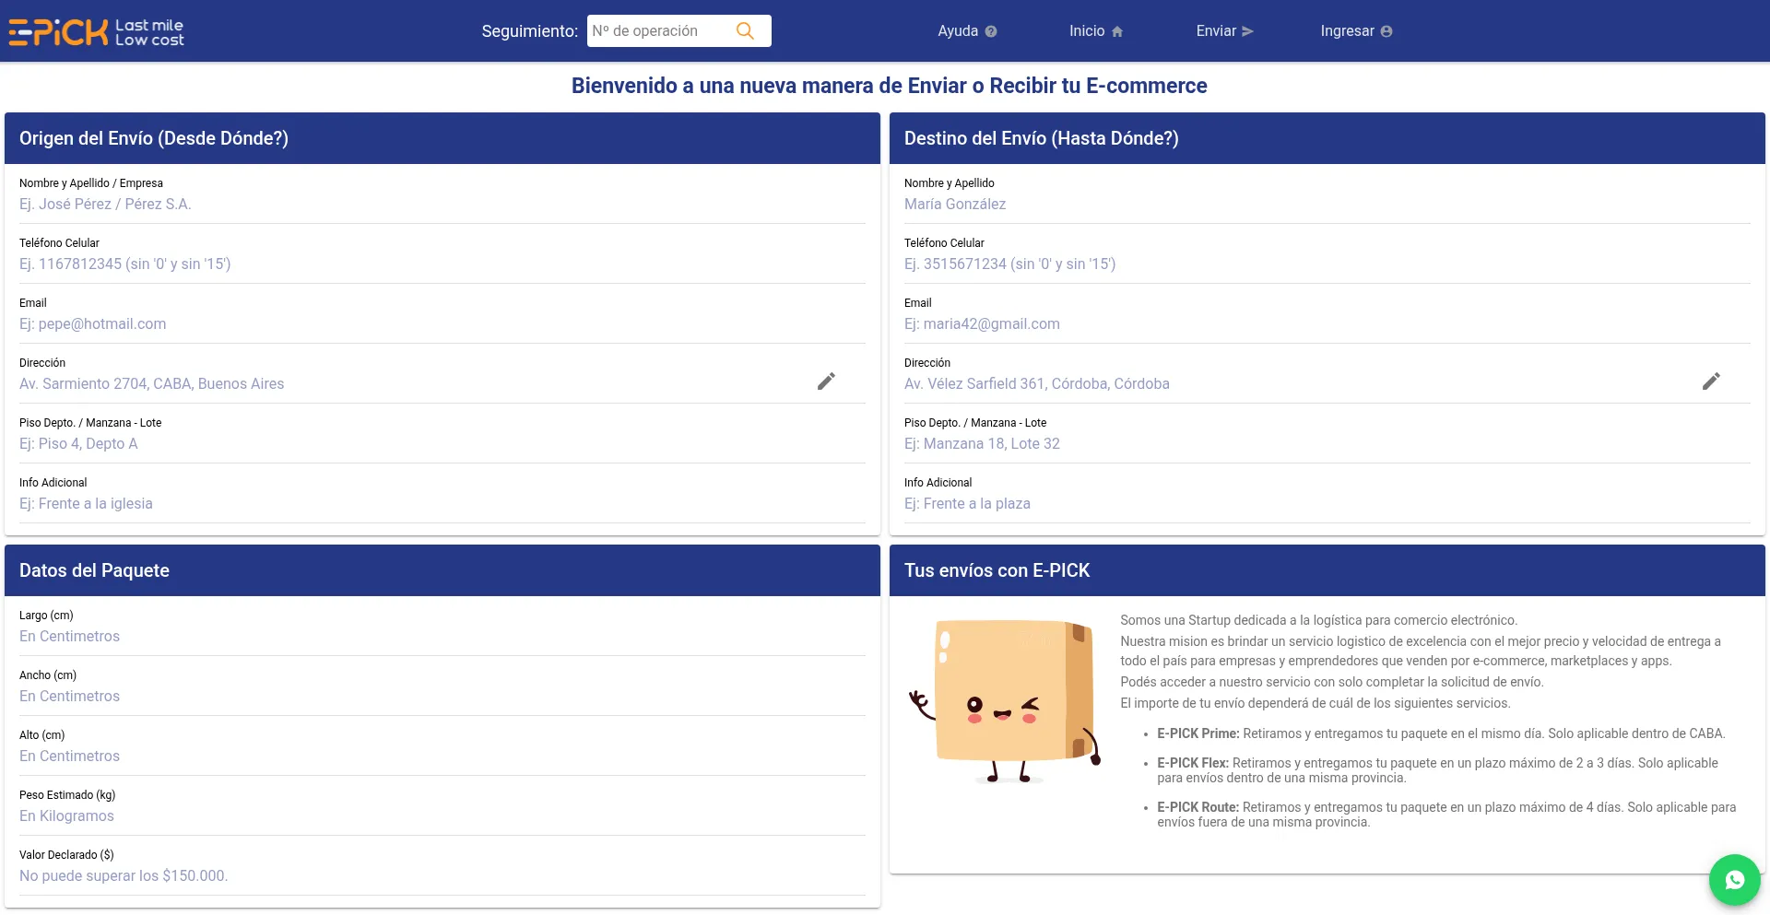Click the 'El importe de tu envío' sentence
The image size is (1770, 915).
click(x=1316, y=703)
